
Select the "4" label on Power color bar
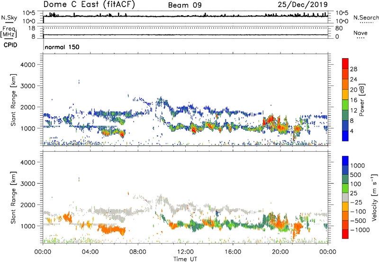pyautogui.click(x=352, y=131)
